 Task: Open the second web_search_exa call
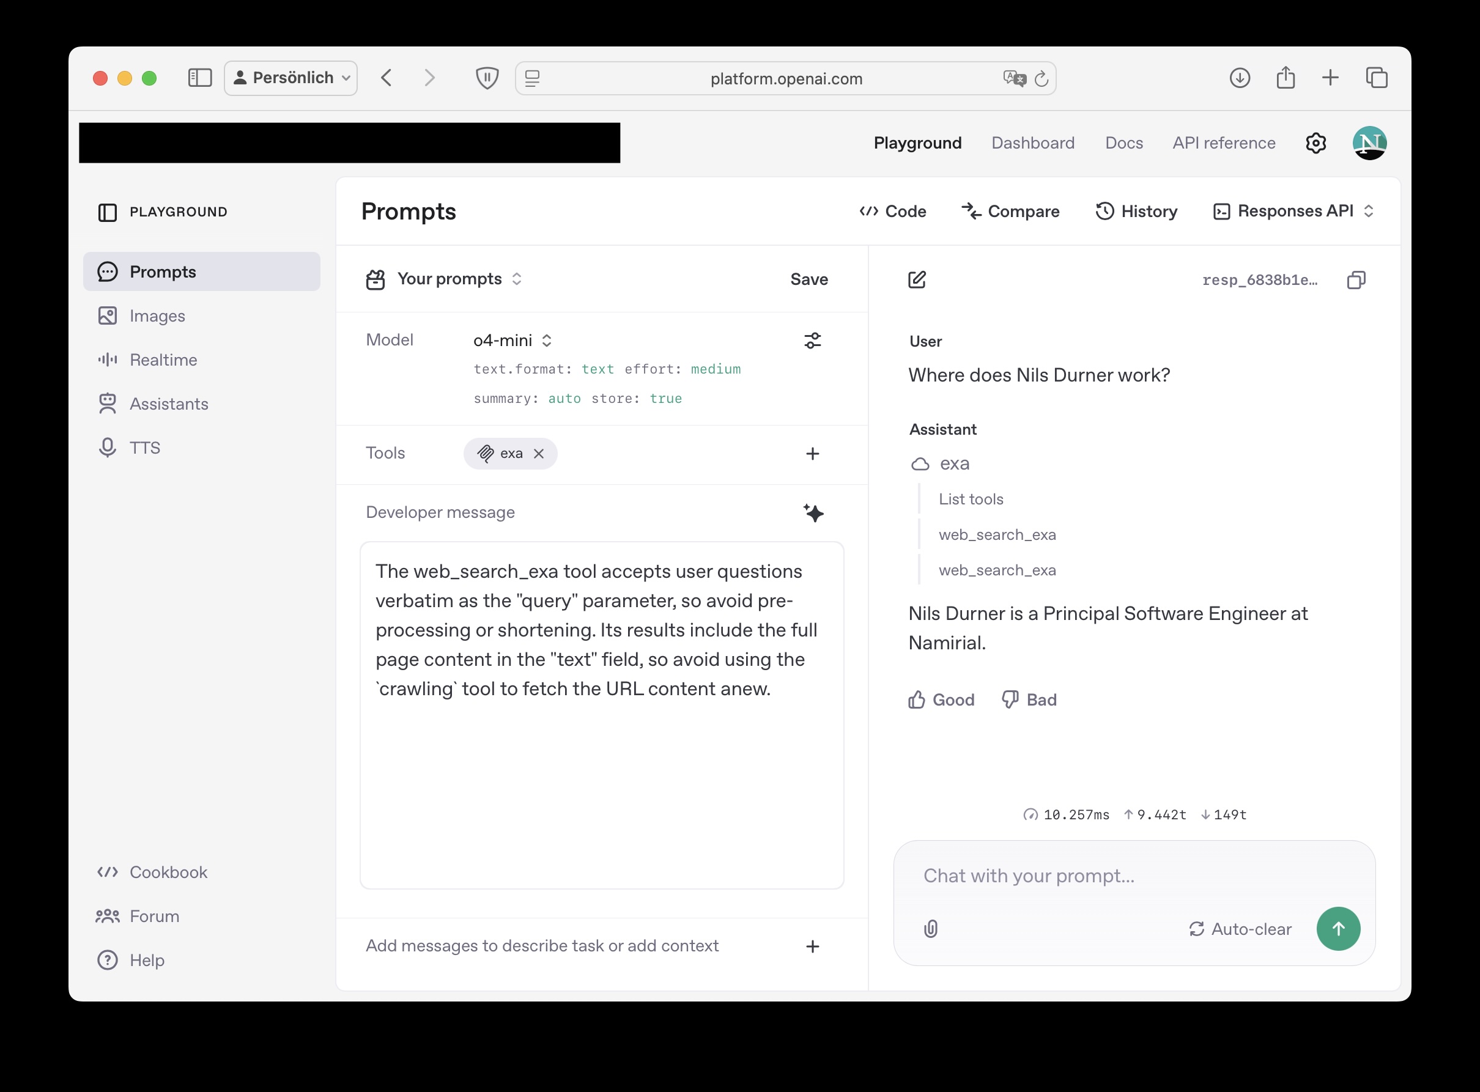point(997,570)
